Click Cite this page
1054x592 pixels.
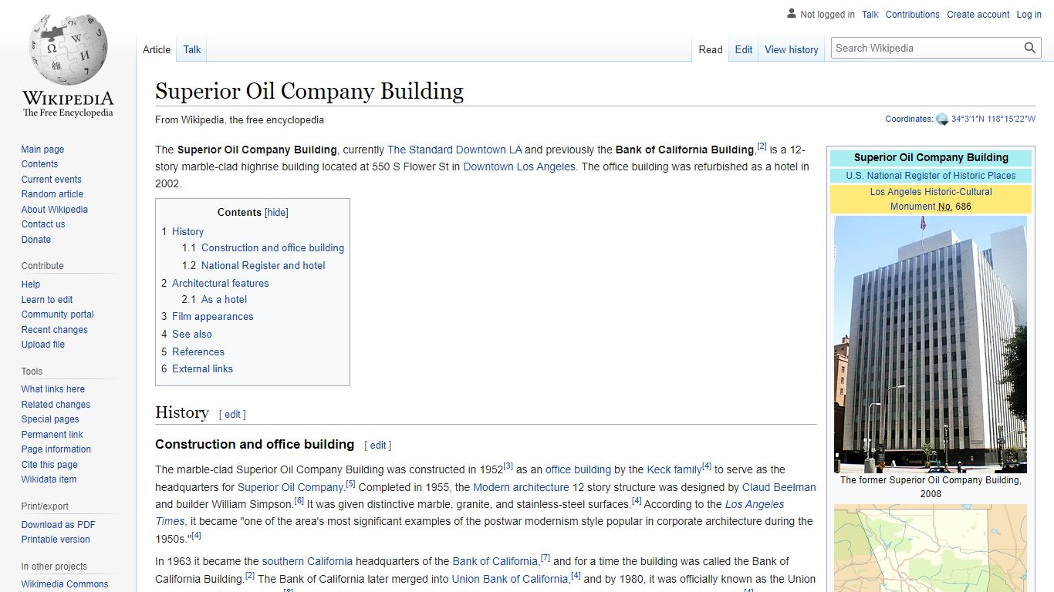49,465
